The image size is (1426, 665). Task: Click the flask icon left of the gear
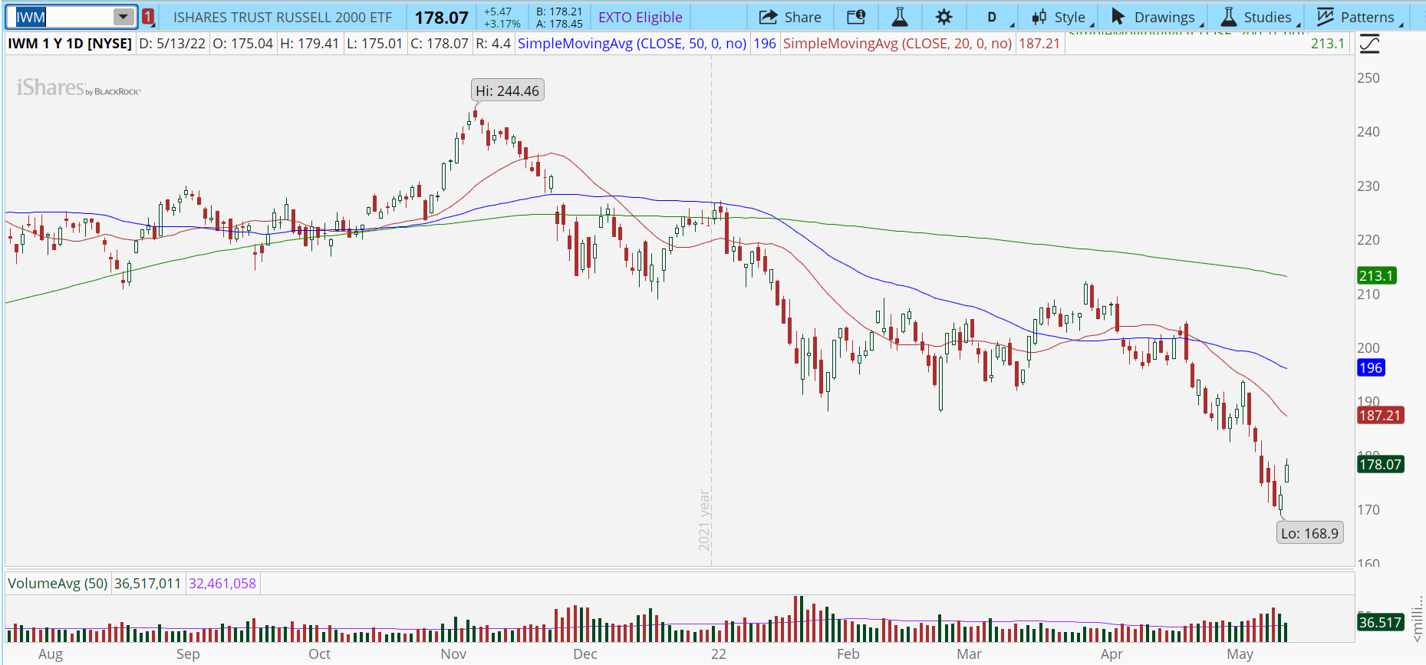(x=900, y=17)
